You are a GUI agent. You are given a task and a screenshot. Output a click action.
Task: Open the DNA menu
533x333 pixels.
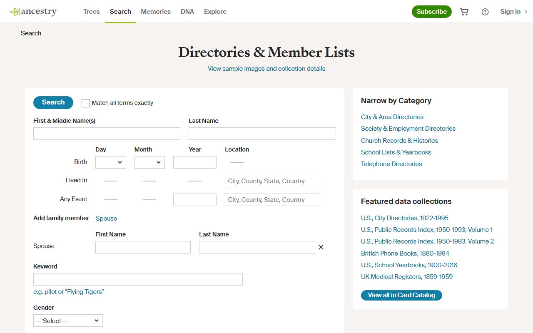pos(187,12)
